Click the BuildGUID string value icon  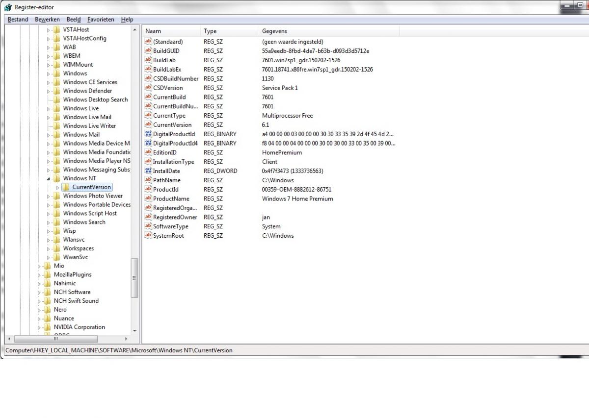[x=149, y=51]
